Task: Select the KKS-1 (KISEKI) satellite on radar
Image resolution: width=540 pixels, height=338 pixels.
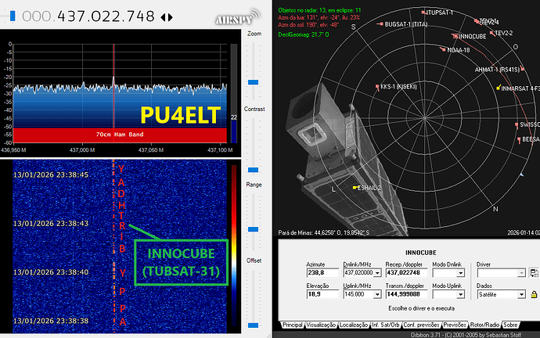Action: click(376, 86)
